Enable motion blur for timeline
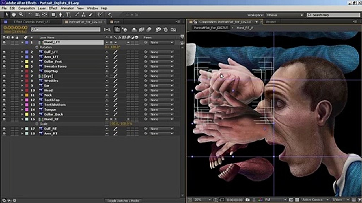This screenshot has height=203, width=362. coord(149,29)
